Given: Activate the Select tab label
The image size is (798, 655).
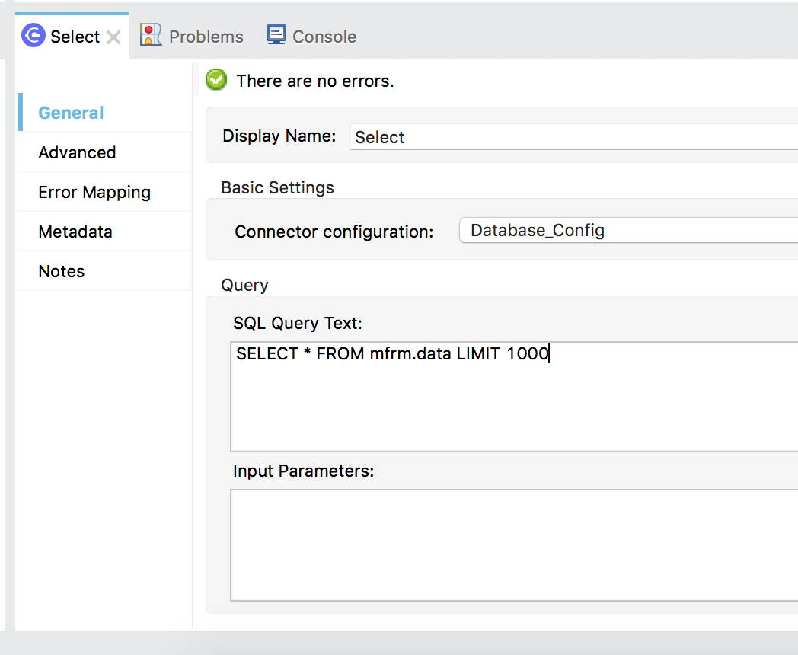Looking at the screenshot, I should pos(75,37).
